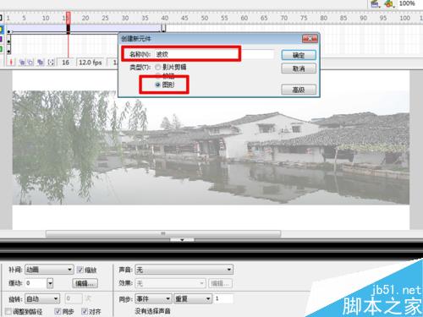Click the panel collapse arrow below stage
423x317 pixels.
coord(182,240)
